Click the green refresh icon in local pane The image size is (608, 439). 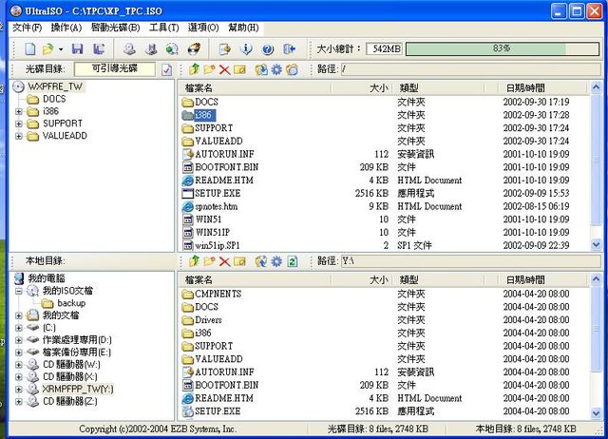pos(293,261)
